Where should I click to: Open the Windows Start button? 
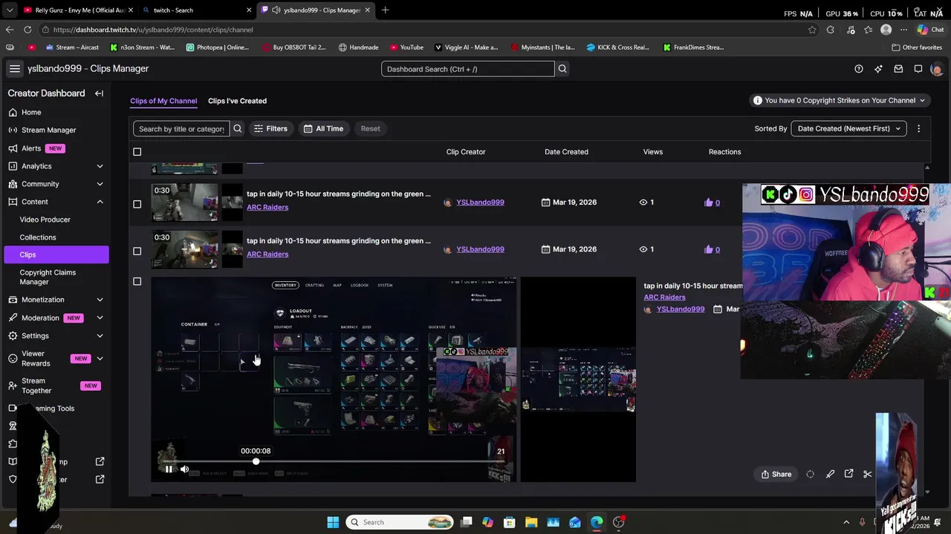[333, 522]
